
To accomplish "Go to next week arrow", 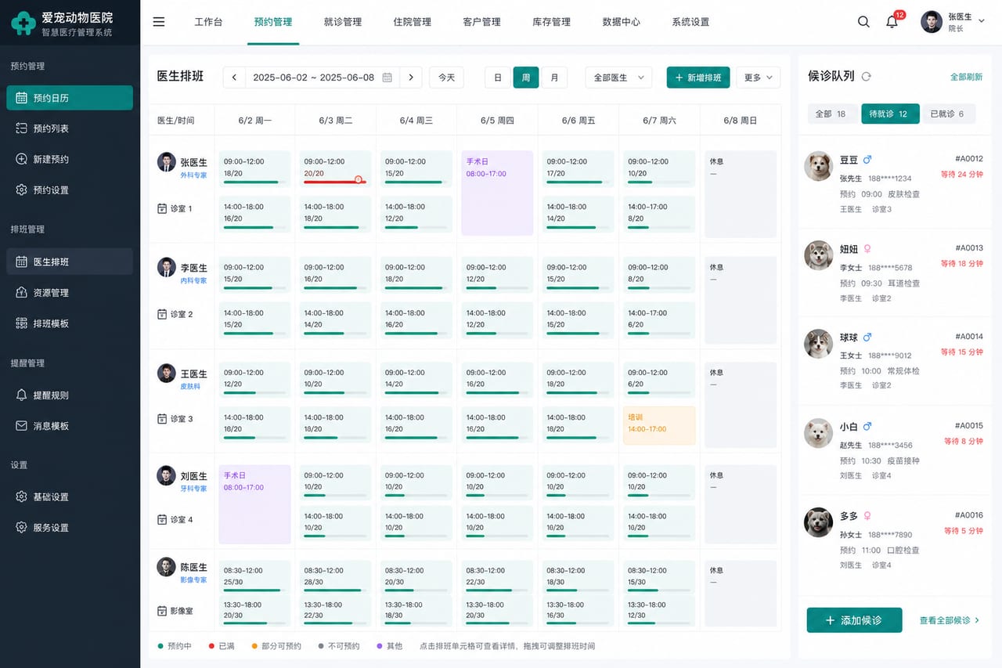I will point(411,78).
